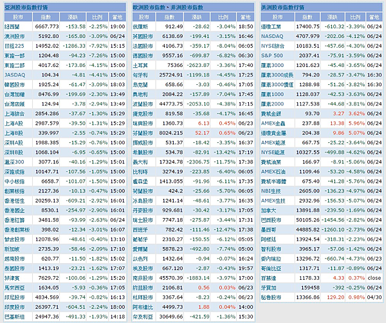Open the NYSE綜合 link
Viewport: 386px width, 323px height.
click(273, 46)
